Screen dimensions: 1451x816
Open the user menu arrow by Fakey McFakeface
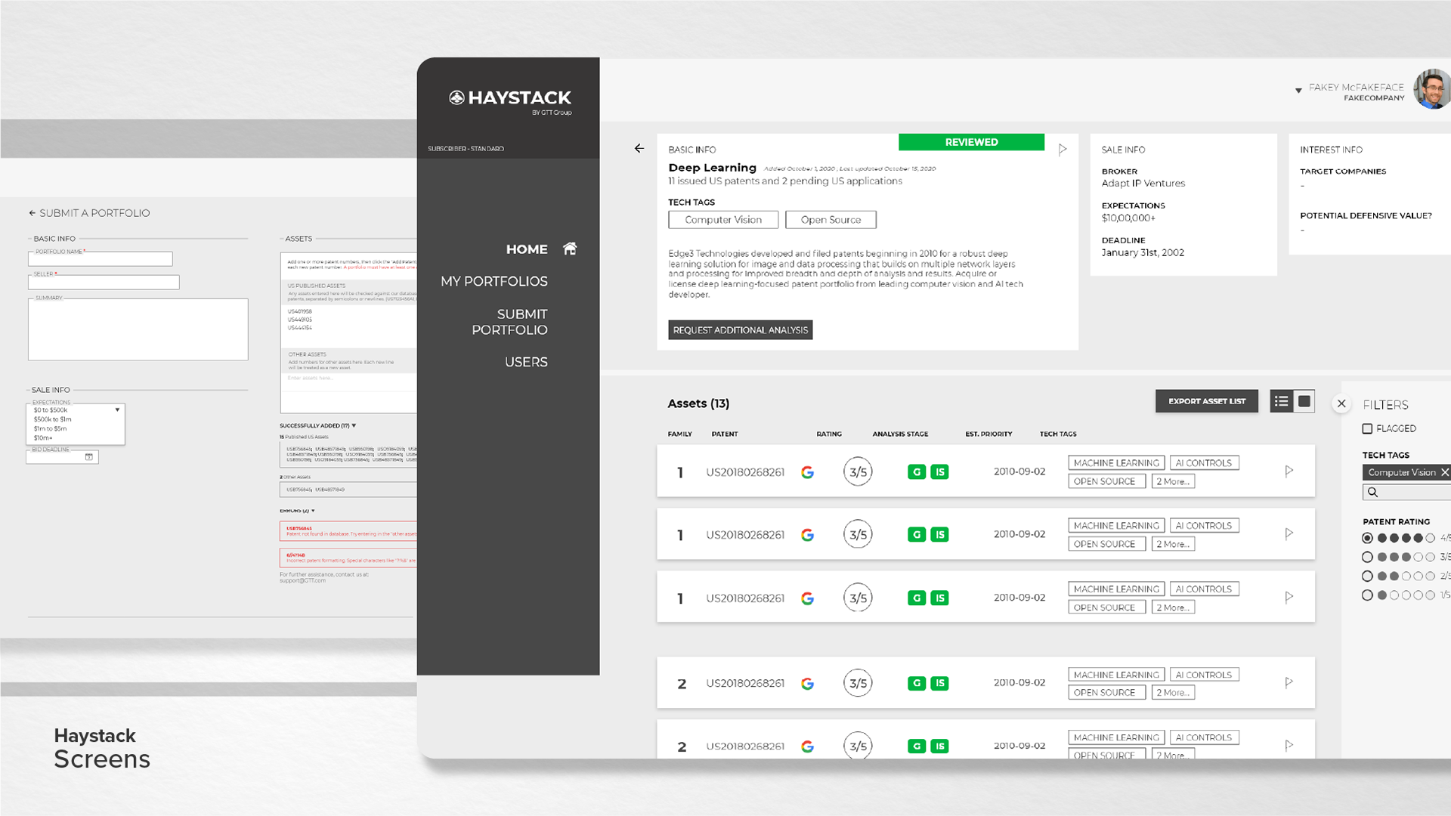tap(1298, 91)
